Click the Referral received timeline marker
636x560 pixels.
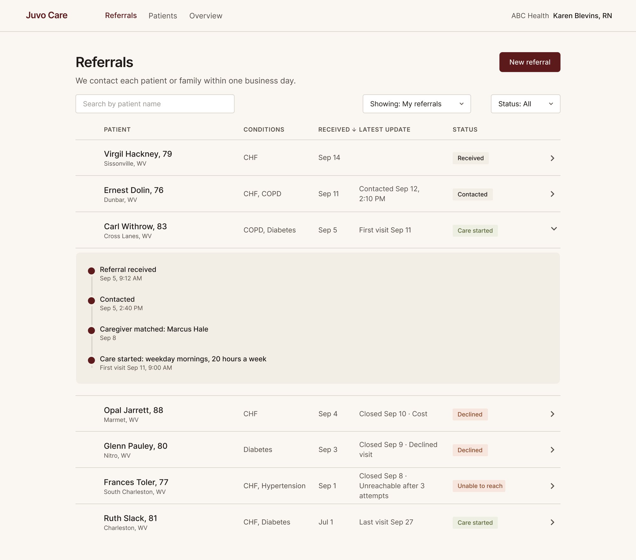click(x=91, y=271)
